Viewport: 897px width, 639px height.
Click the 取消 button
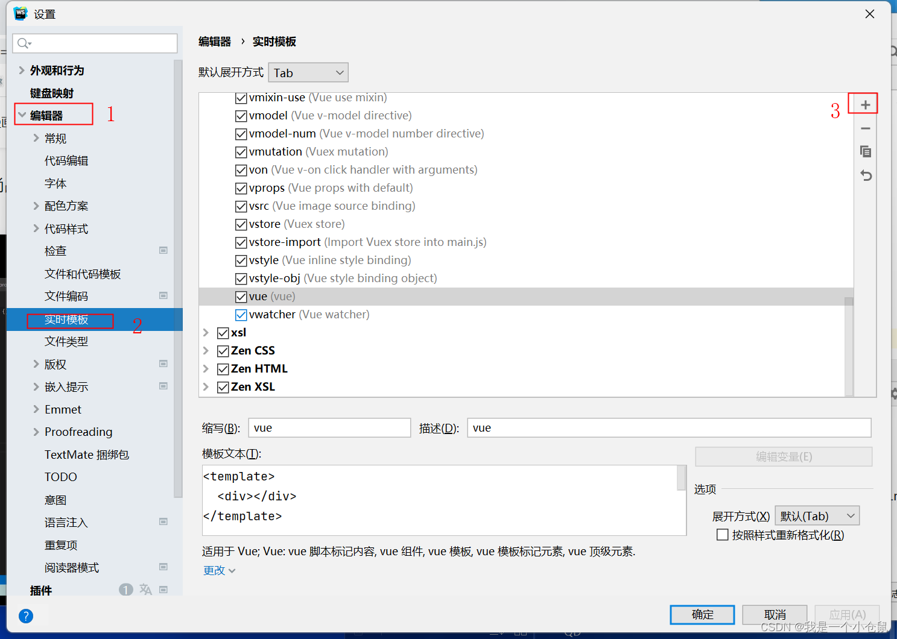pyautogui.click(x=775, y=614)
